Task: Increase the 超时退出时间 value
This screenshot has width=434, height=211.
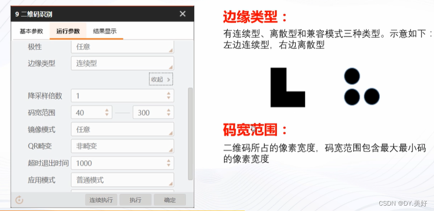Action: point(168,161)
